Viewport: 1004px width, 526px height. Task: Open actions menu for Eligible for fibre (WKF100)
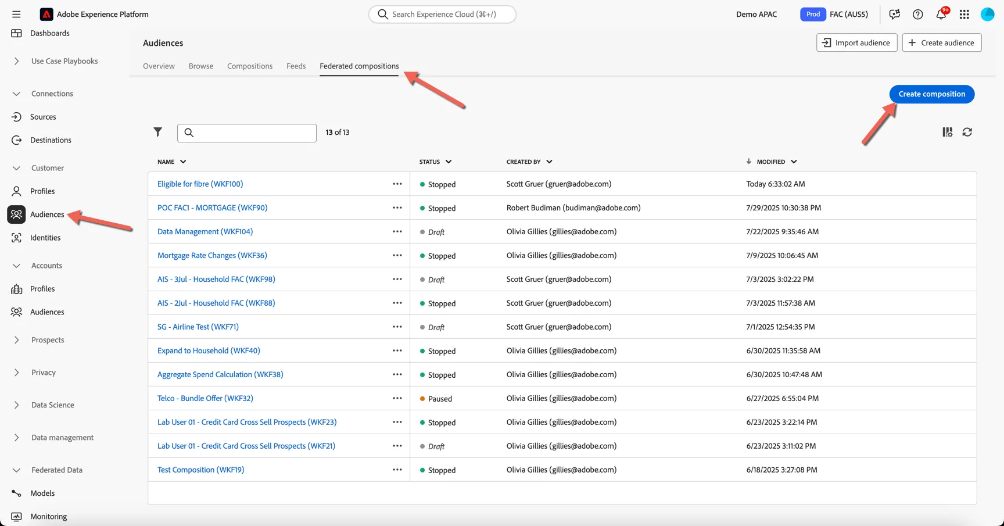tap(397, 184)
